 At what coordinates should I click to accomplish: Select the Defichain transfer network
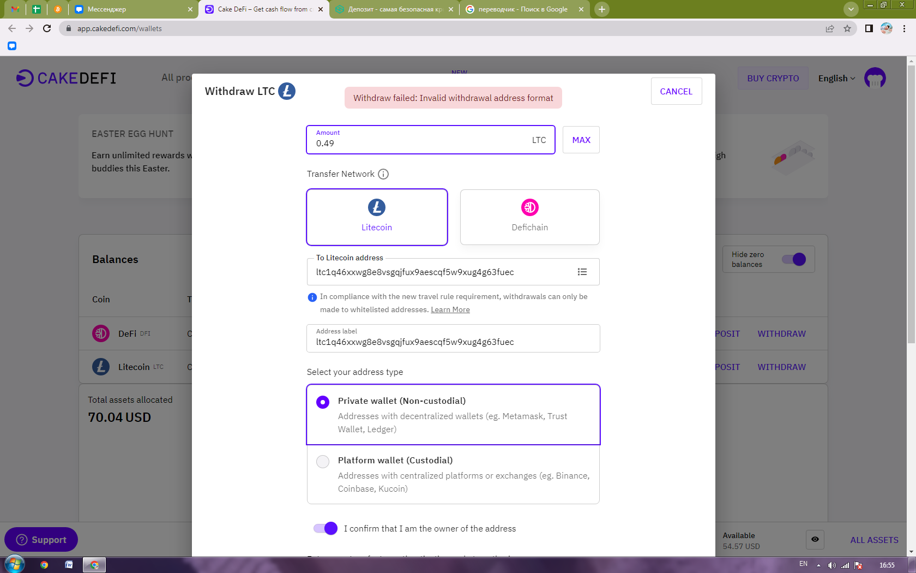coord(530,217)
